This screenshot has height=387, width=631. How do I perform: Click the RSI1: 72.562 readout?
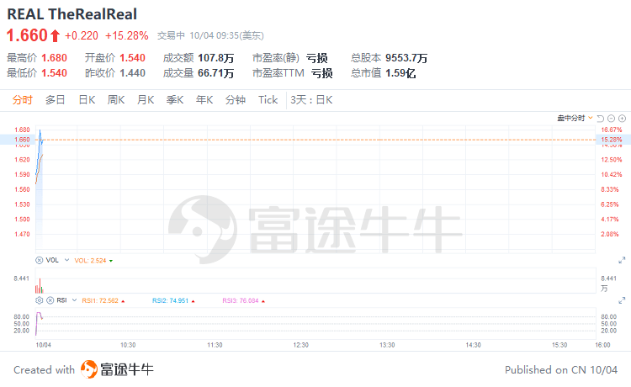(x=100, y=300)
